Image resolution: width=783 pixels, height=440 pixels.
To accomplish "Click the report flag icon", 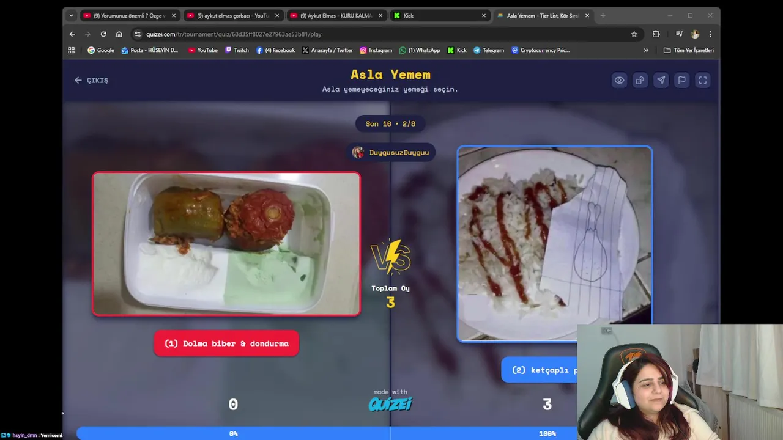I will pos(681,80).
